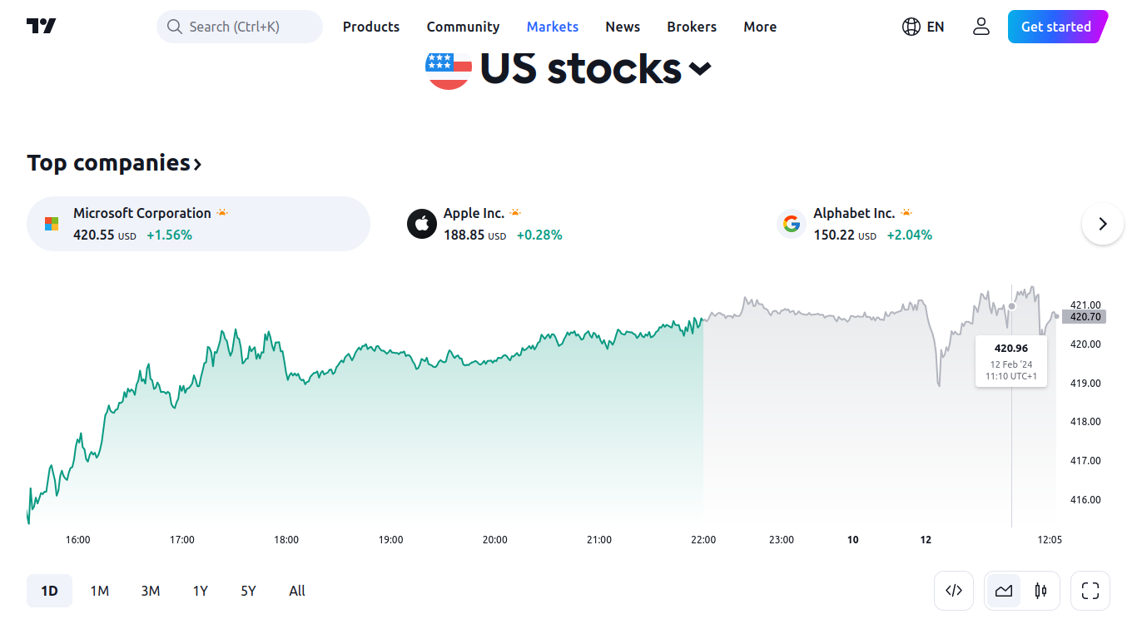This screenshot has height=639, width=1137.
Task: Open the user profile icon
Action: [981, 27]
